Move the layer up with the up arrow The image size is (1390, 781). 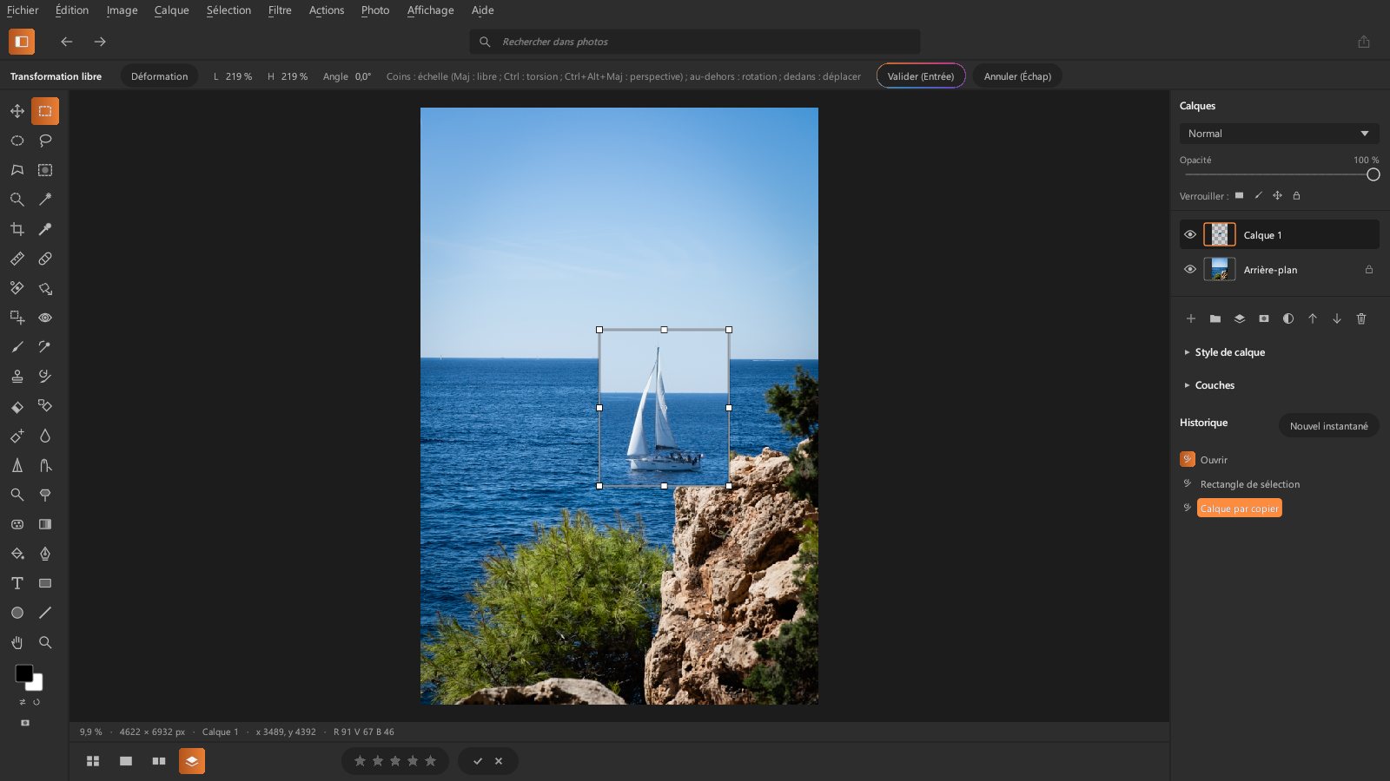[1313, 318]
